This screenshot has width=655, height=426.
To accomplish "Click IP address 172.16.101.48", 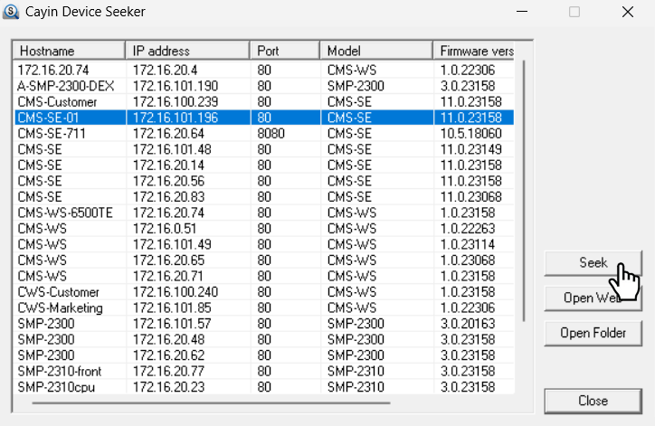I will [x=172, y=149].
